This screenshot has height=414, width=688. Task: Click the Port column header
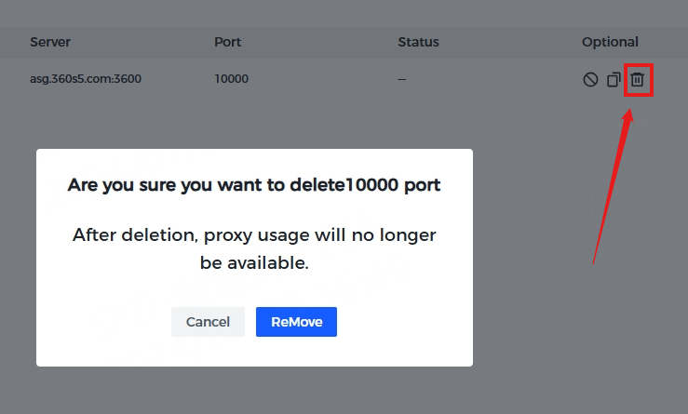coord(227,42)
